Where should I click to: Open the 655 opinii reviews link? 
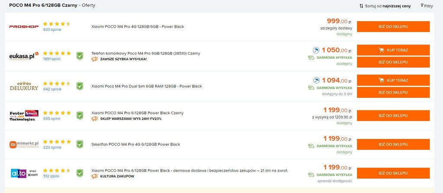coord(51,119)
